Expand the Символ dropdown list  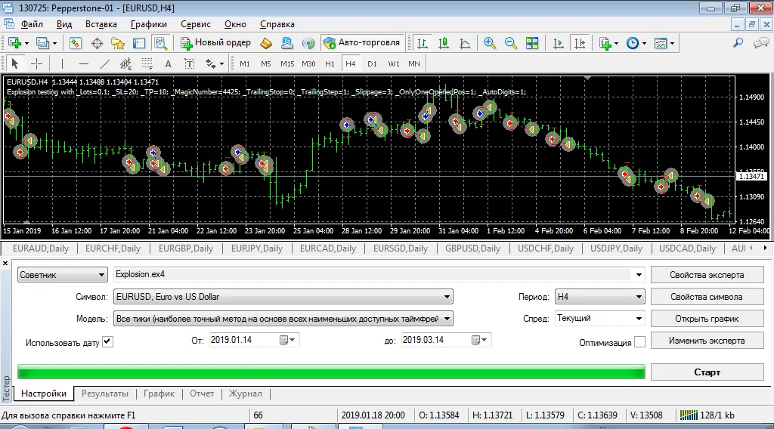[x=447, y=297]
